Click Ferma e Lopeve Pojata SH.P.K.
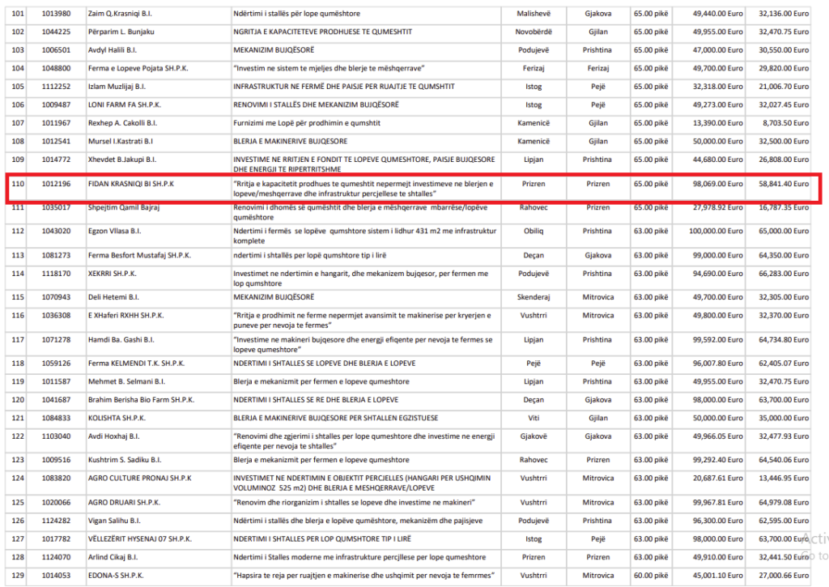 coord(141,68)
